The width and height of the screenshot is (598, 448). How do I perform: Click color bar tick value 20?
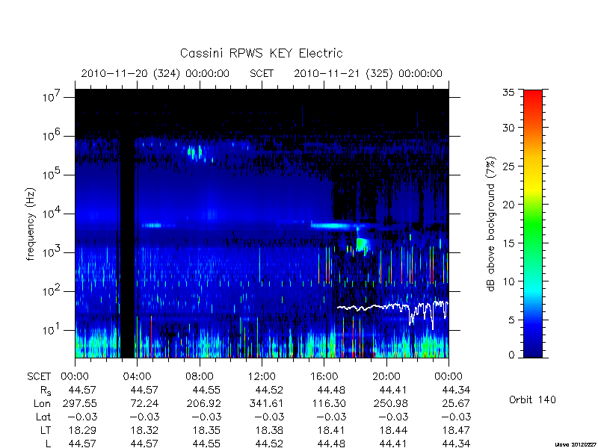point(509,205)
